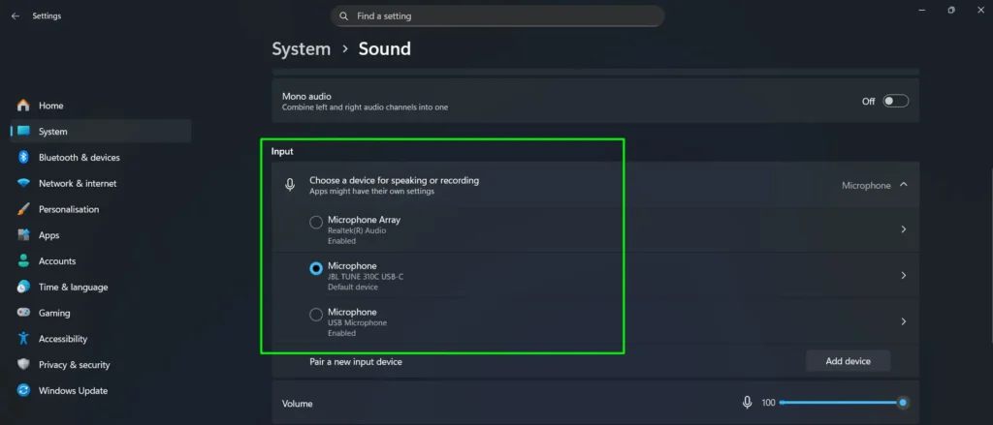Click the System monitor icon
Viewport: 993px width, 425px height.
click(23, 131)
